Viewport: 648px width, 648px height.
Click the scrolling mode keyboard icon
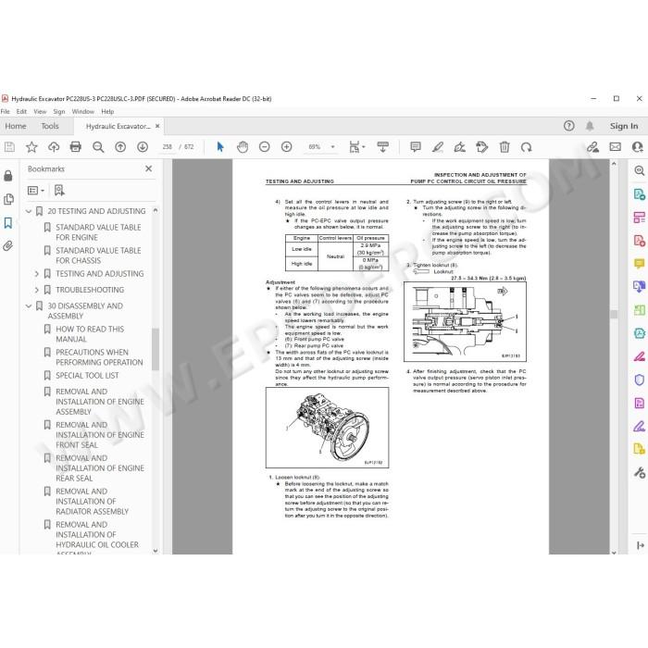pos(383,146)
